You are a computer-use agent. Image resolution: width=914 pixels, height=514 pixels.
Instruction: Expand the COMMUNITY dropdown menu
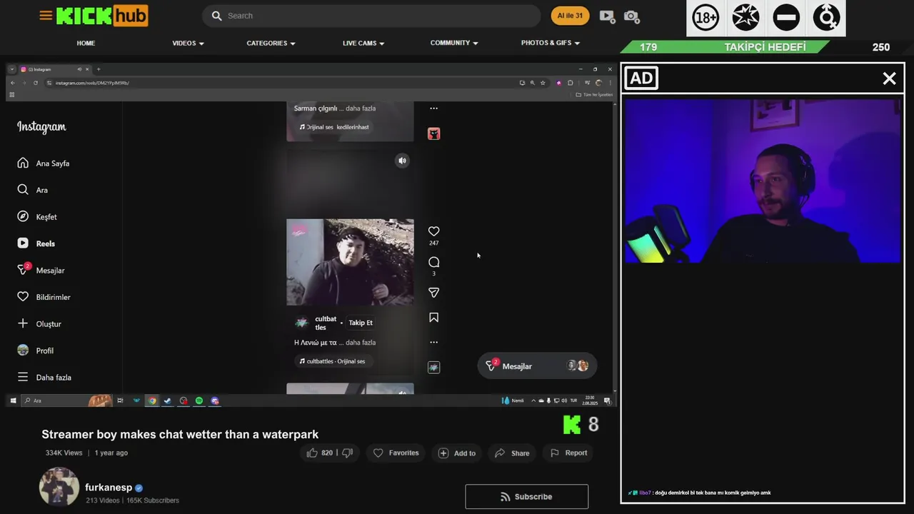click(x=454, y=43)
